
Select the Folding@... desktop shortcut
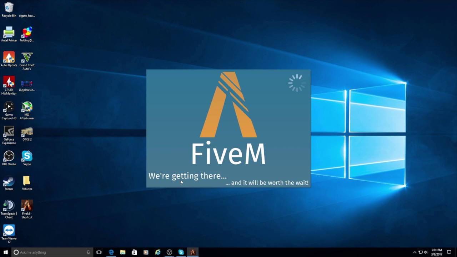[x=27, y=34]
